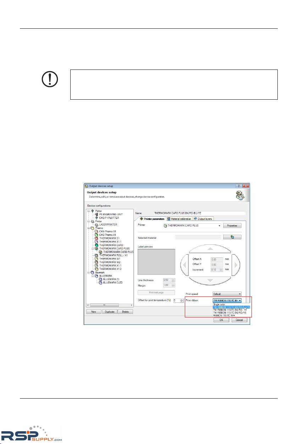Collapse the THERMOMARK CARD PLUS parent node
298x444 pixels.
click(93, 248)
